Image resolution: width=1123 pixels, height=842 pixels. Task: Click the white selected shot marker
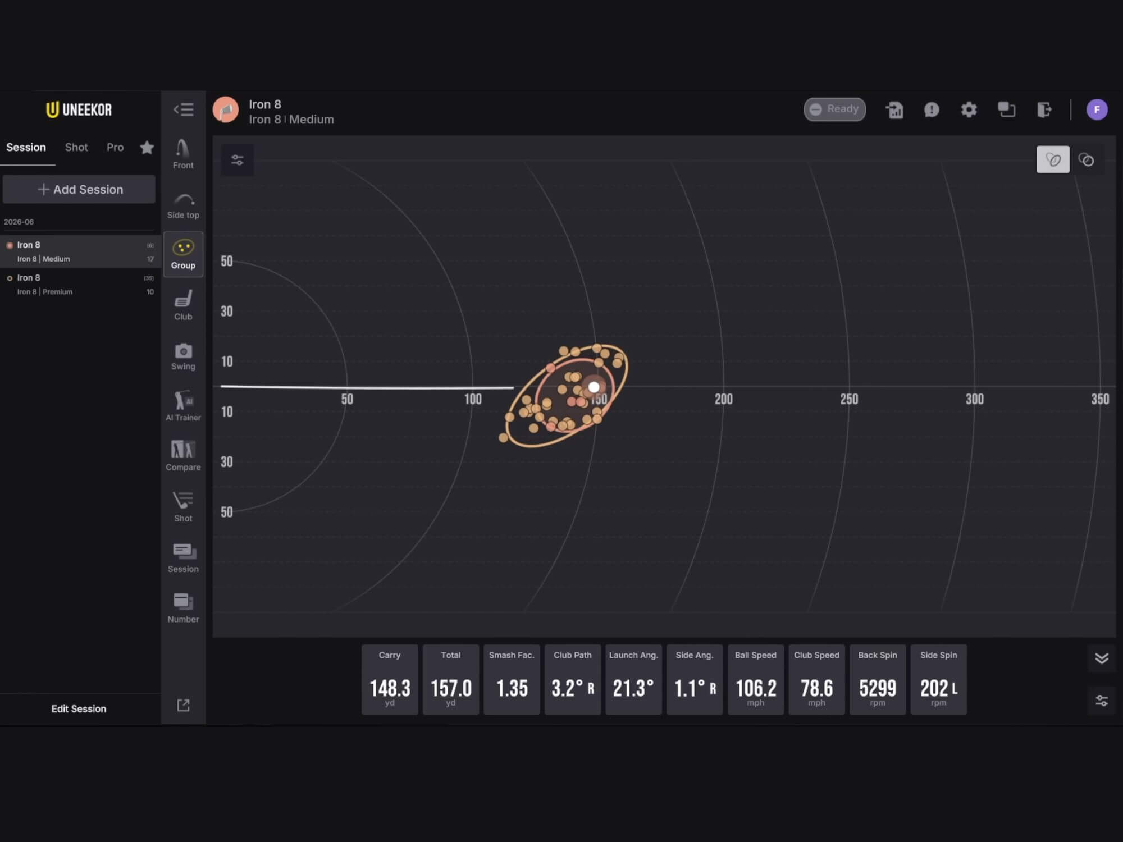coord(594,387)
